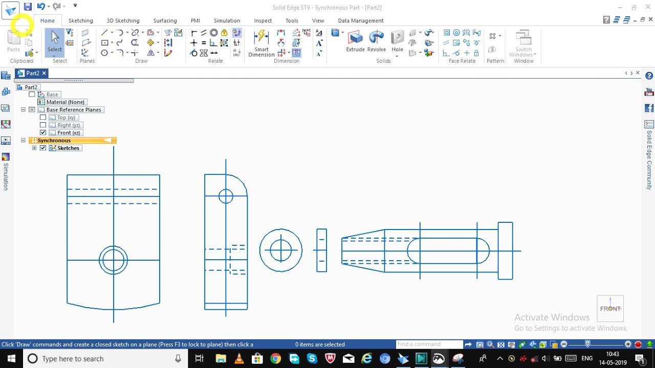This screenshot has width=655, height=368.
Task: Click the Move sketch tool icon
Action: (x=150, y=43)
